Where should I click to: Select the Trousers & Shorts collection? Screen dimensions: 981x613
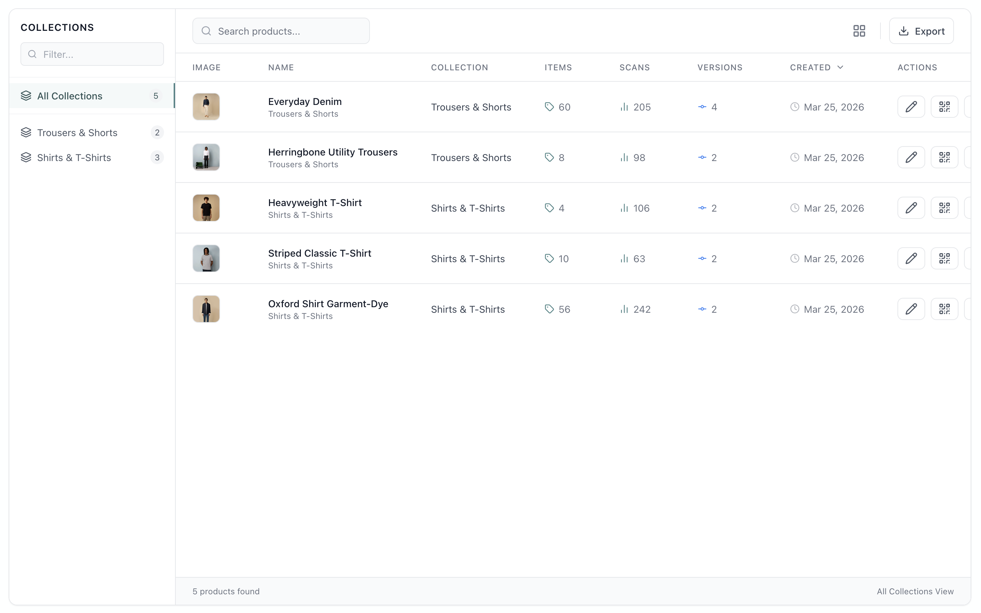click(x=78, y=133)
